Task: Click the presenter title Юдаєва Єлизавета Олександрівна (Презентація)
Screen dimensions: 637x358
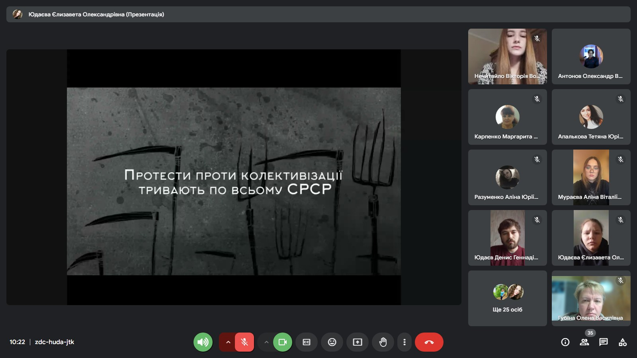Action: tap(96, 14)
